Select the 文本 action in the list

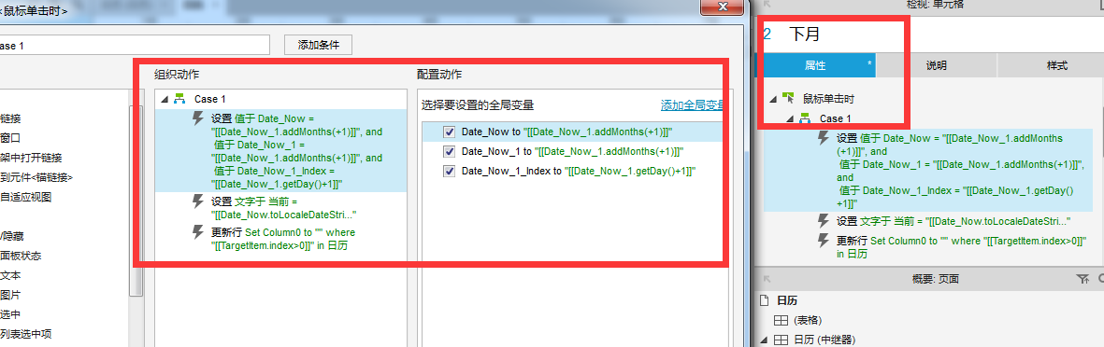[x=10, y=276]
